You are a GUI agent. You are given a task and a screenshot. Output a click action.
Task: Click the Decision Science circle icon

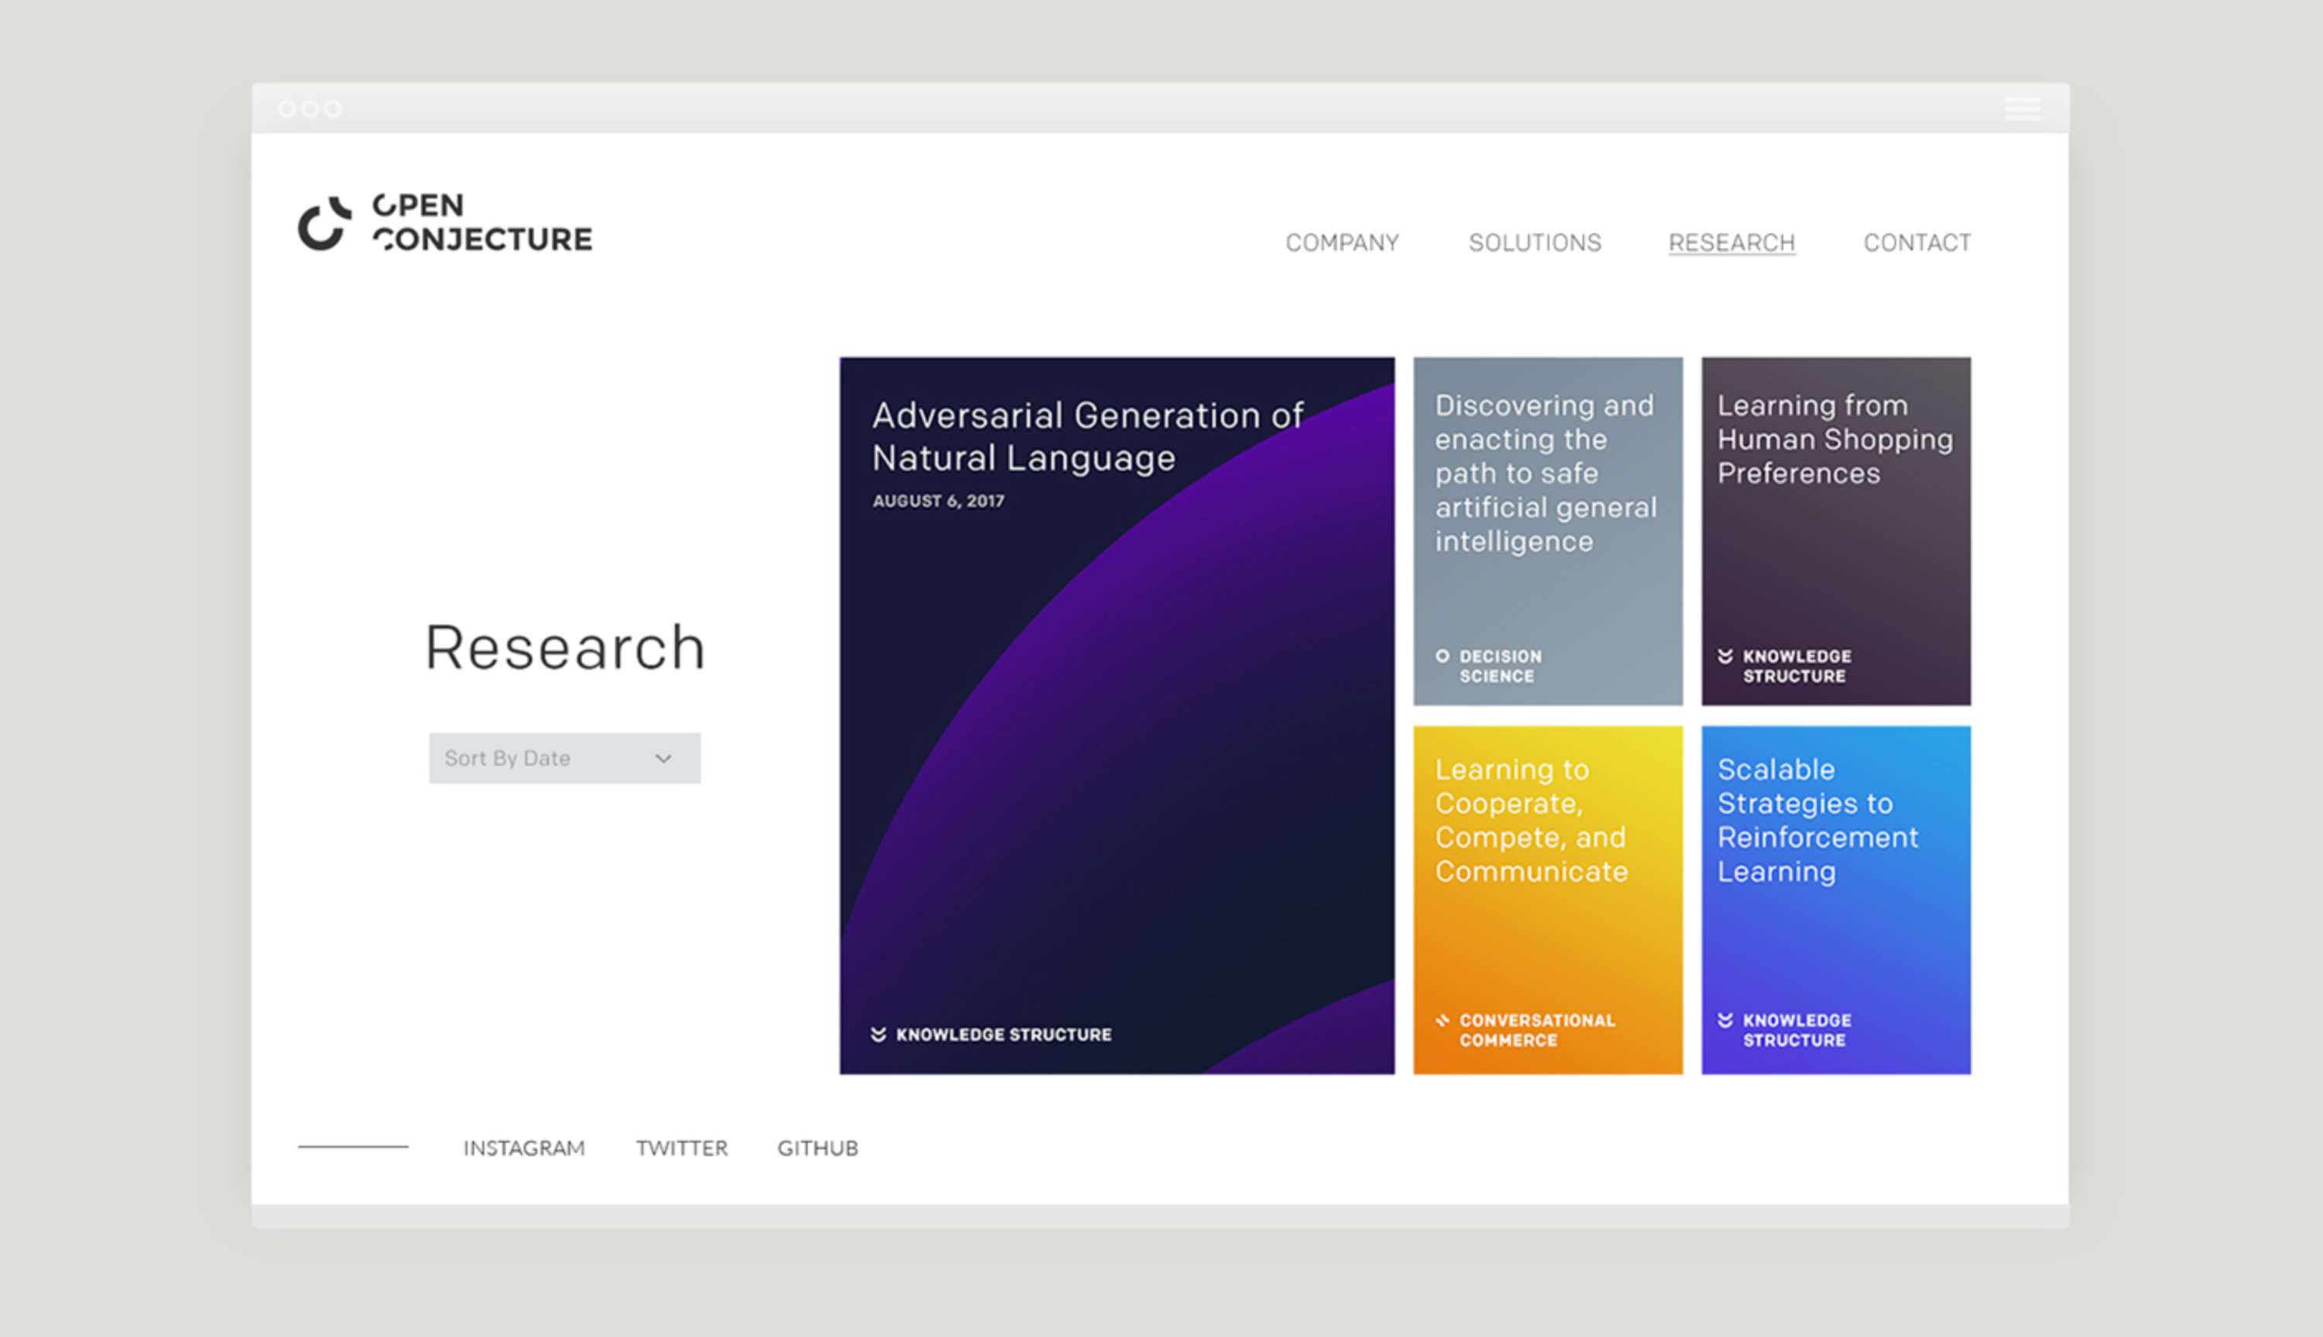tap(1443, 656)
